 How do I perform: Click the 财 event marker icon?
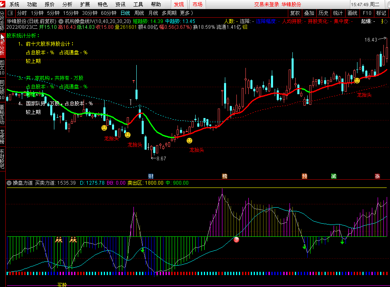click(151, 176)
